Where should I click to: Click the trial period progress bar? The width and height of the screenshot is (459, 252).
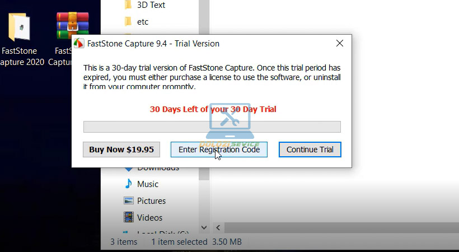pos(212,127)
